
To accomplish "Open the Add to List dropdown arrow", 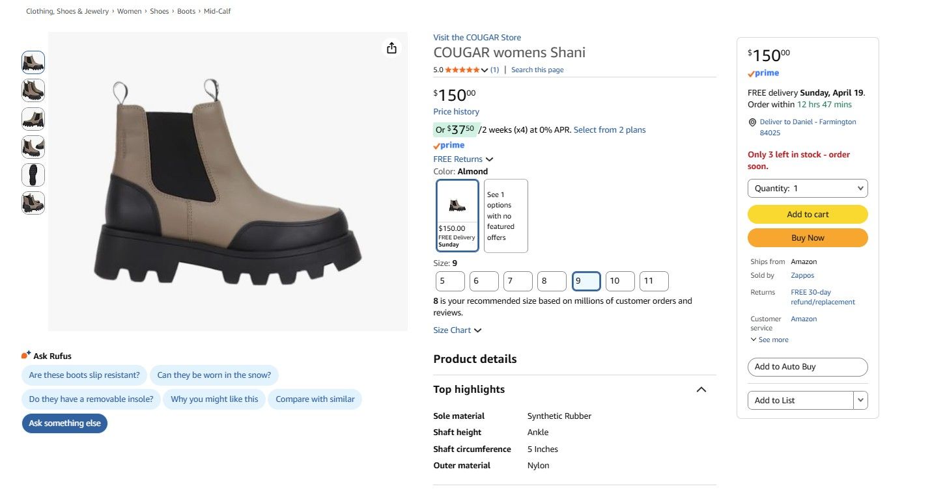I will tap(860, 400).
